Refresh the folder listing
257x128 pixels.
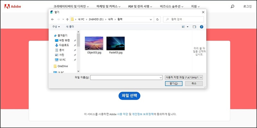(x=157, y=19)
